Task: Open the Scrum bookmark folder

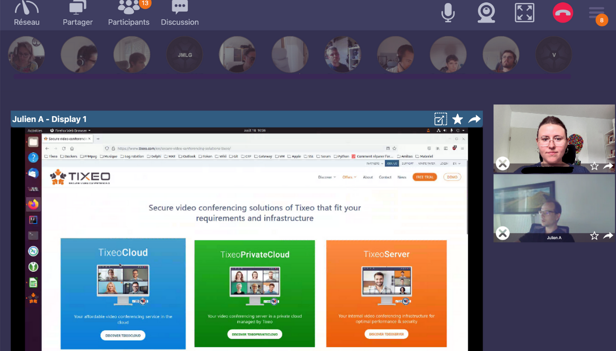Action: [324, 157]
